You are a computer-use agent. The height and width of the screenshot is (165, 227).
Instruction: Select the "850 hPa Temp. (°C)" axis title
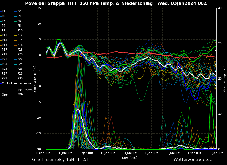35,79
